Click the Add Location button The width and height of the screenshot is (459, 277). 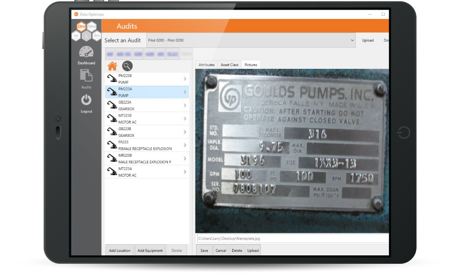[120, 251]
